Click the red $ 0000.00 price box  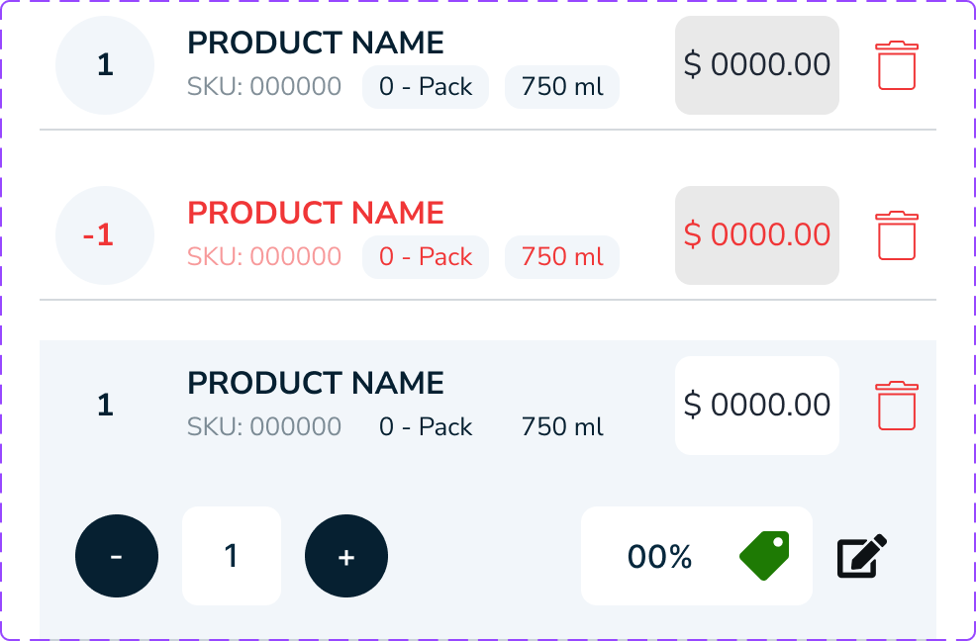click(x=757, y=235)
